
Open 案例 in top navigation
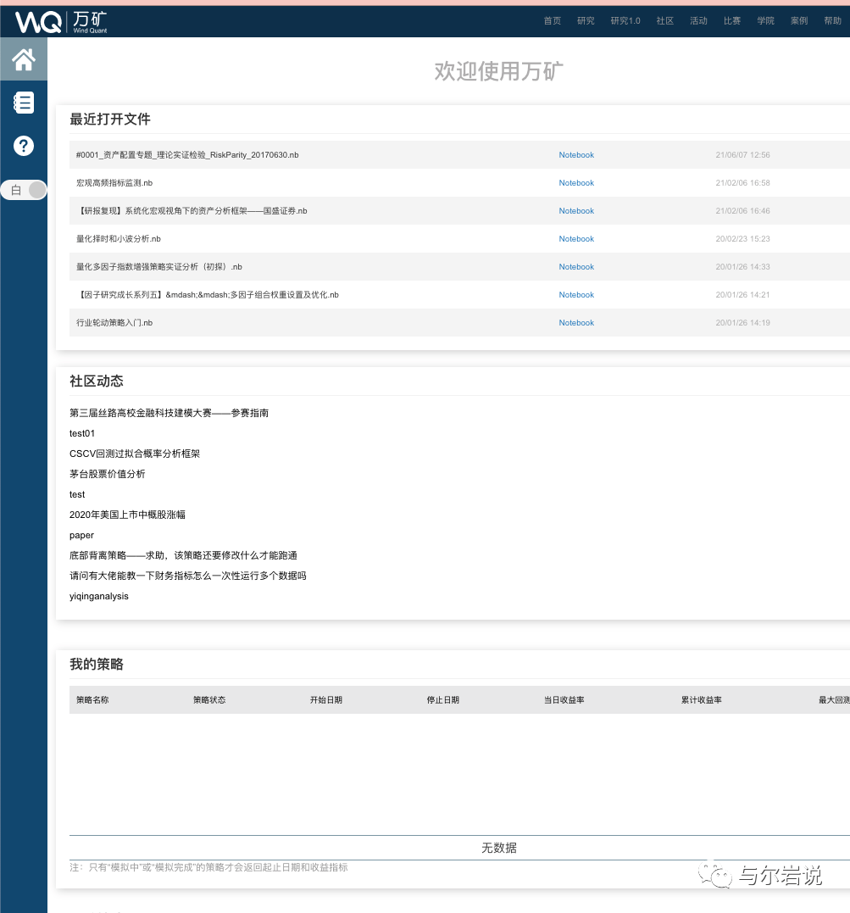(799, 21)
